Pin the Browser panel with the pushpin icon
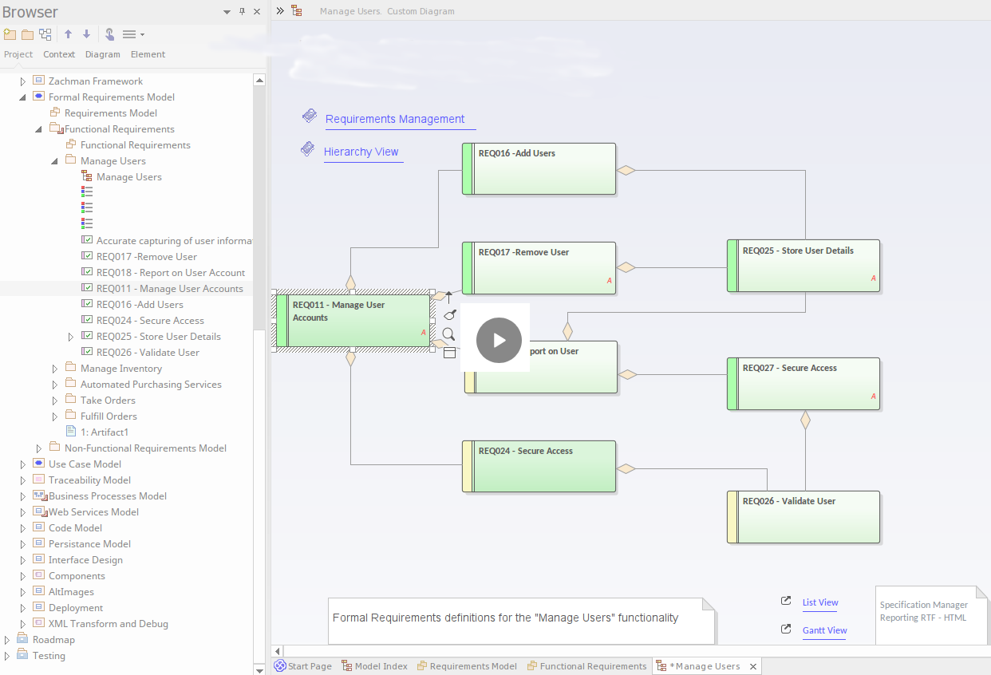Image resolution: width=991 pixels, height=675 pixels. click(x=243, y=12)
